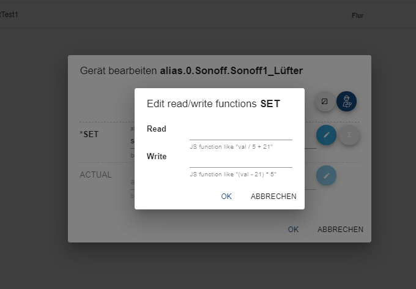
Task: Focus the Write function input field
Action: [x=241, y=162]
